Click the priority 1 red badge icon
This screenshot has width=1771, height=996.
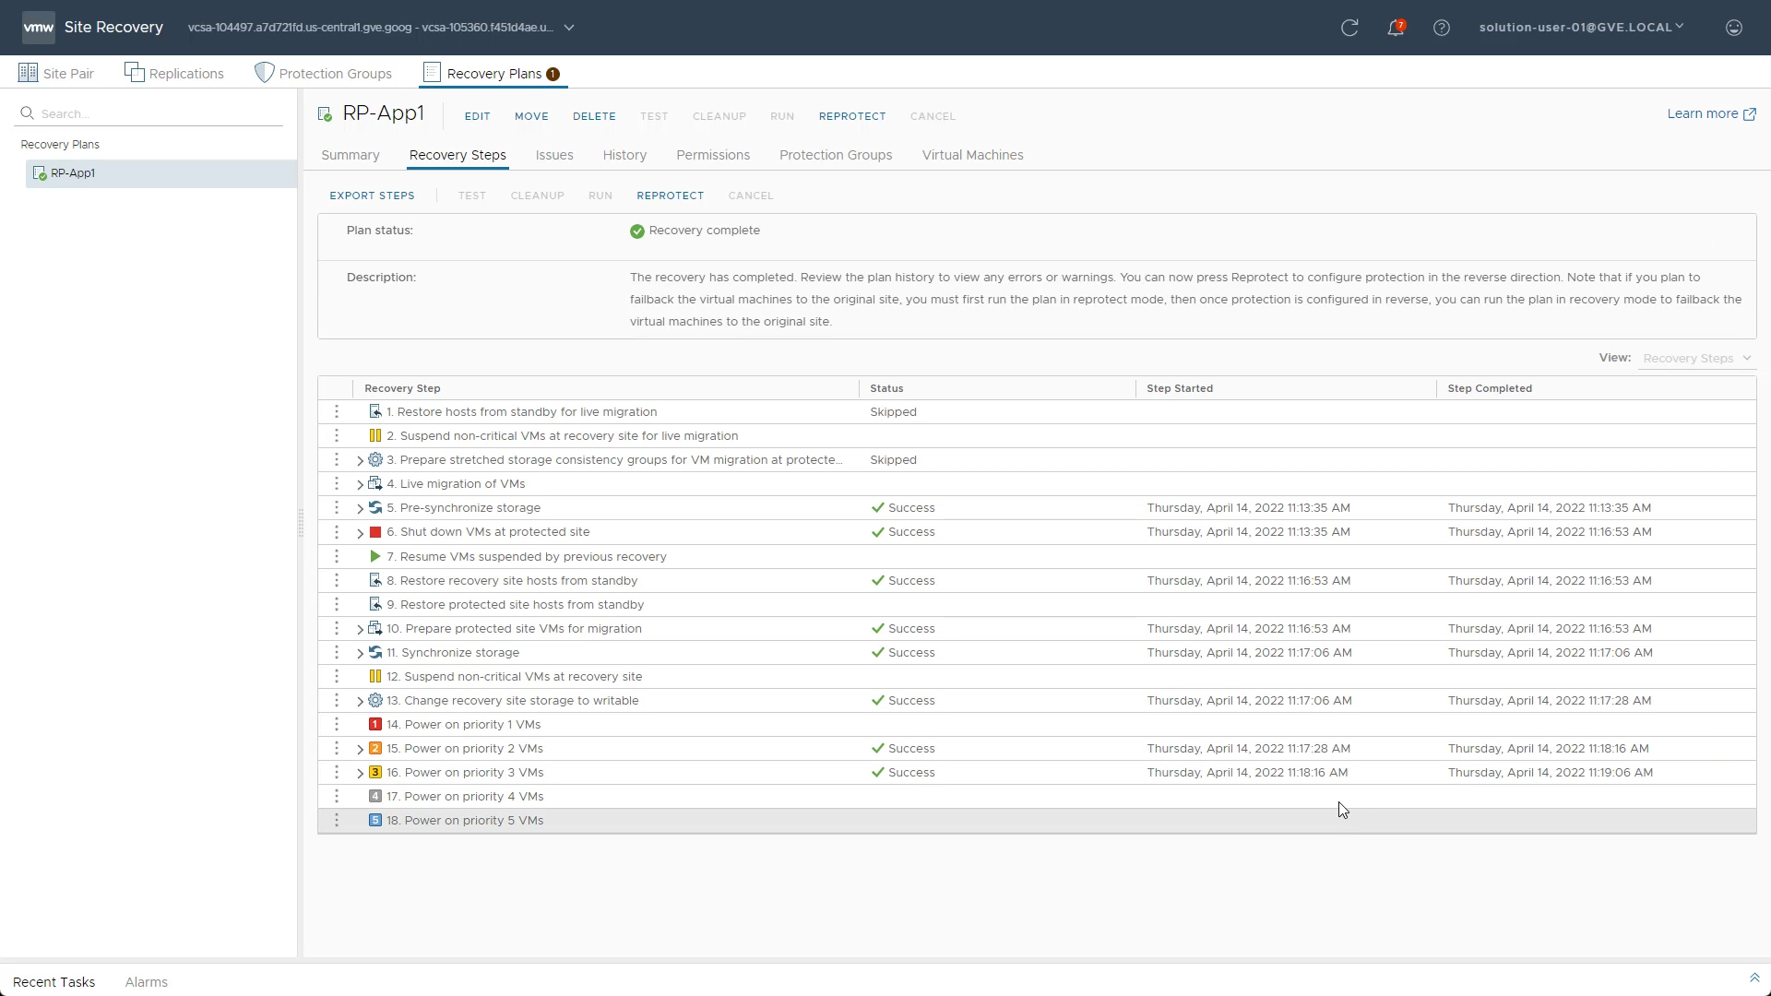[x=375, y=724]
